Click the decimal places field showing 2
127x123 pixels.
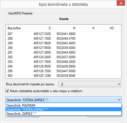[90, 84]
